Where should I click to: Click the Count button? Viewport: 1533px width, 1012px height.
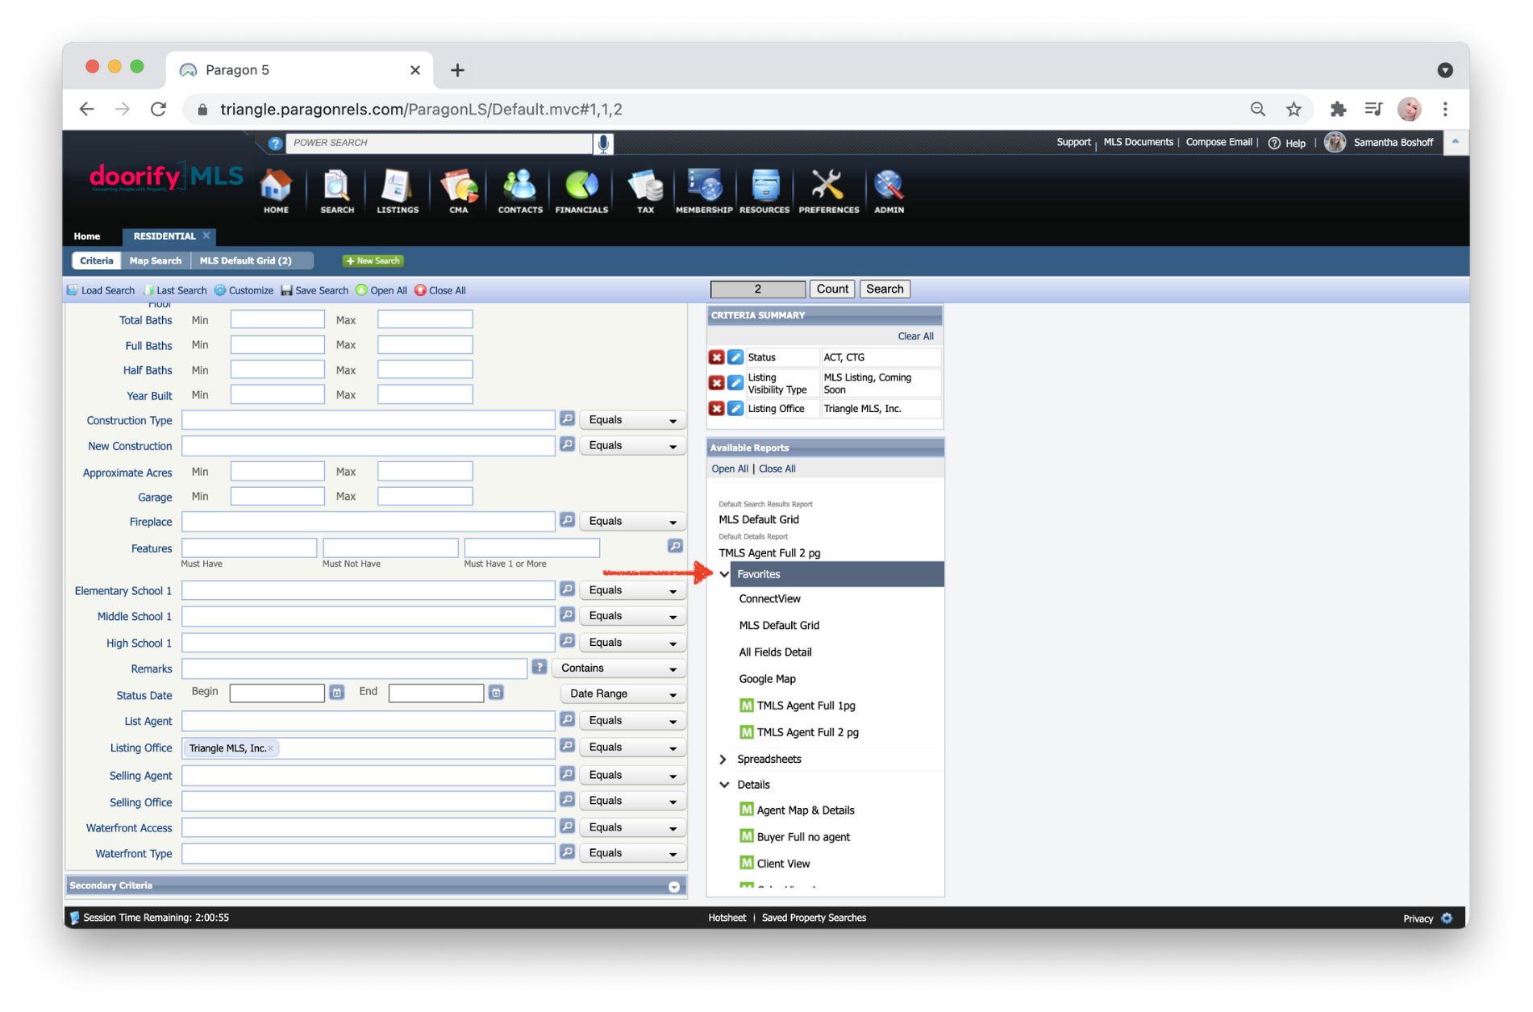[832, 289]
